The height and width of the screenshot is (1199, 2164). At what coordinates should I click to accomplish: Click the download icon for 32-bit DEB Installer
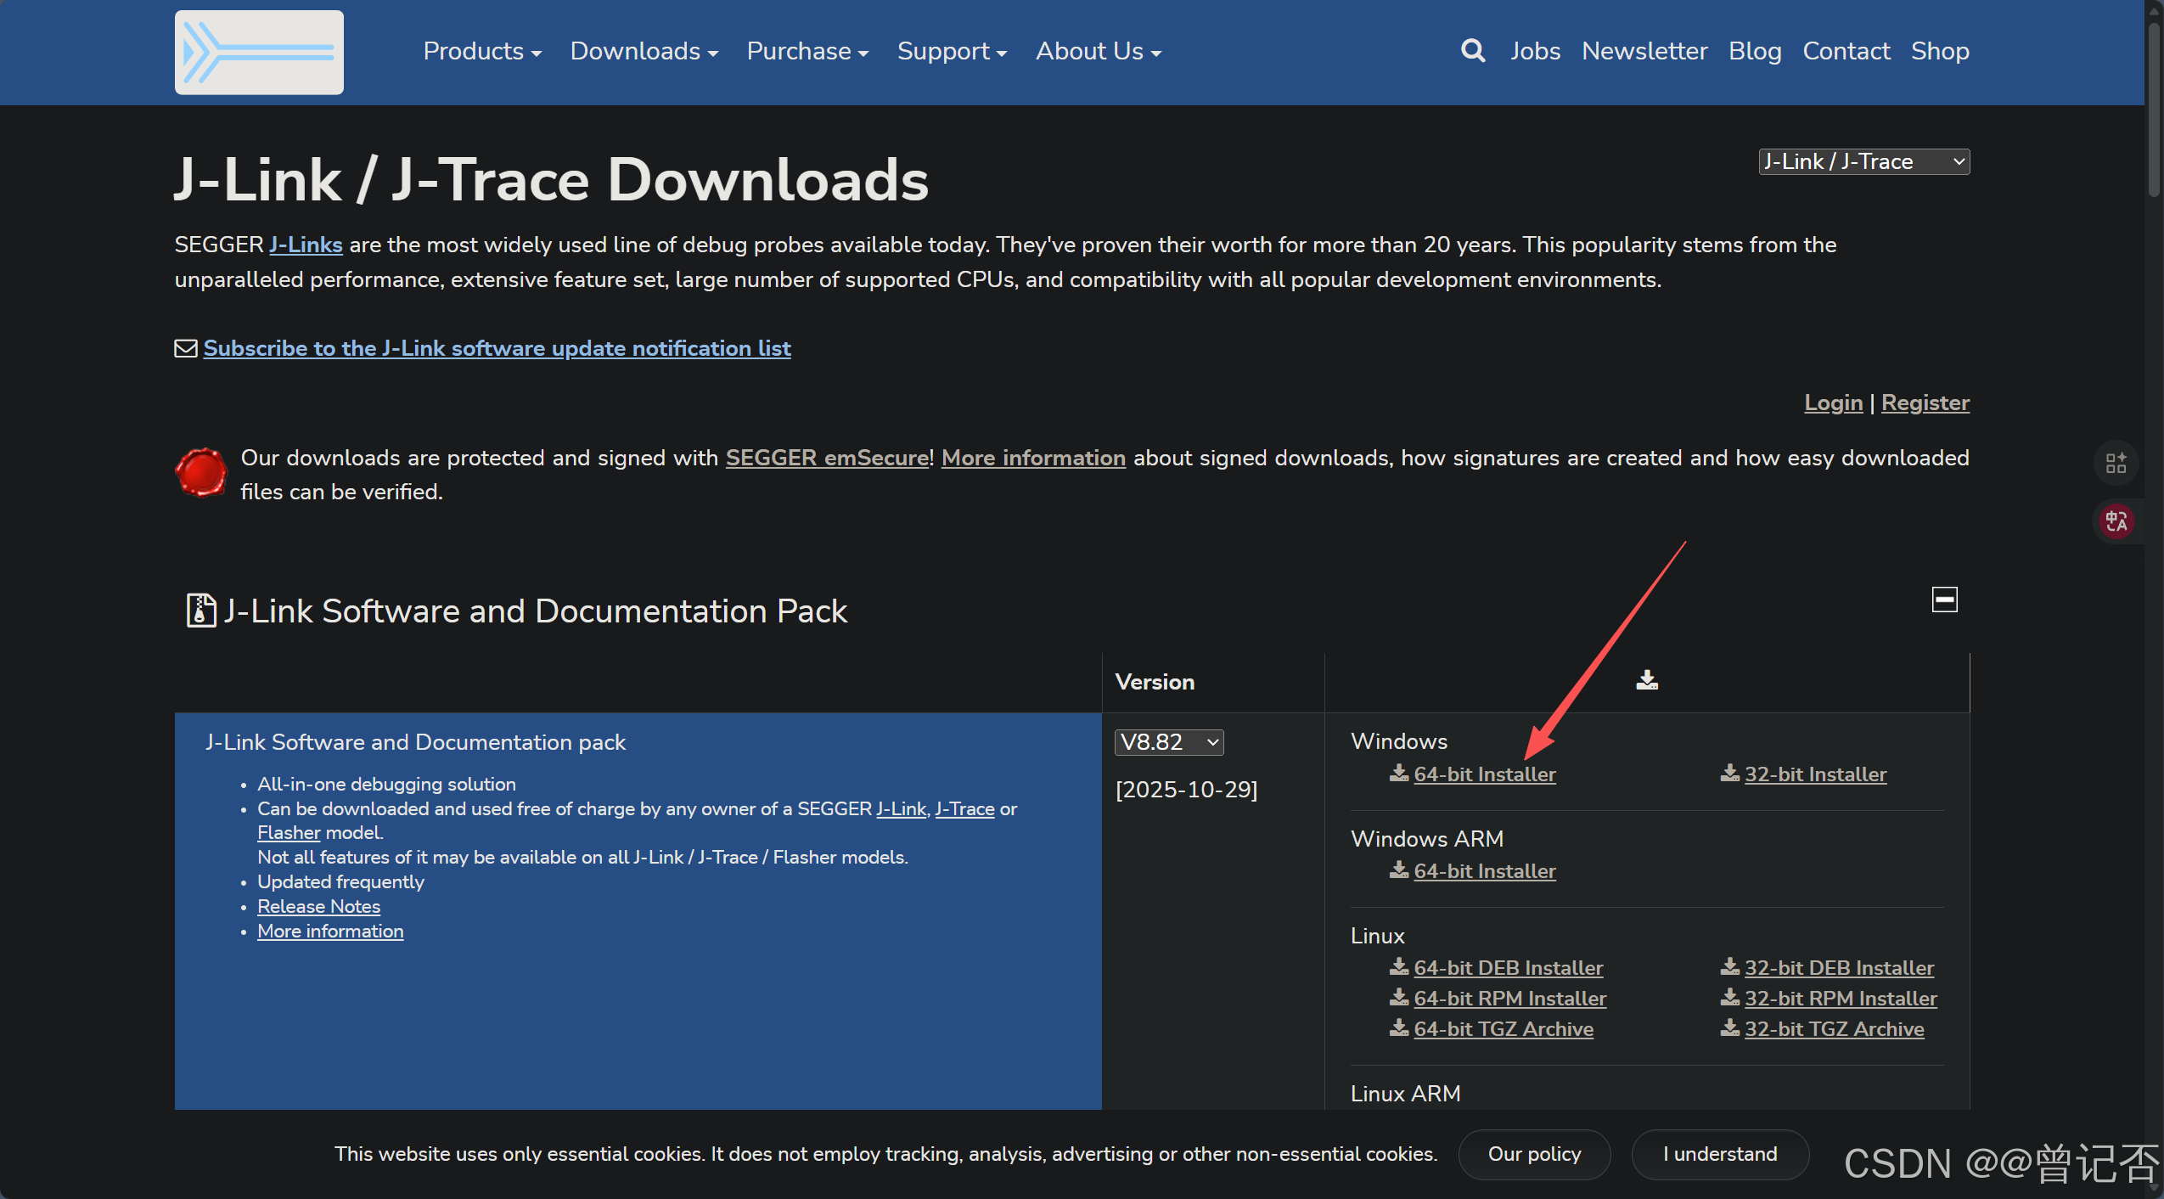point(1729,966)
